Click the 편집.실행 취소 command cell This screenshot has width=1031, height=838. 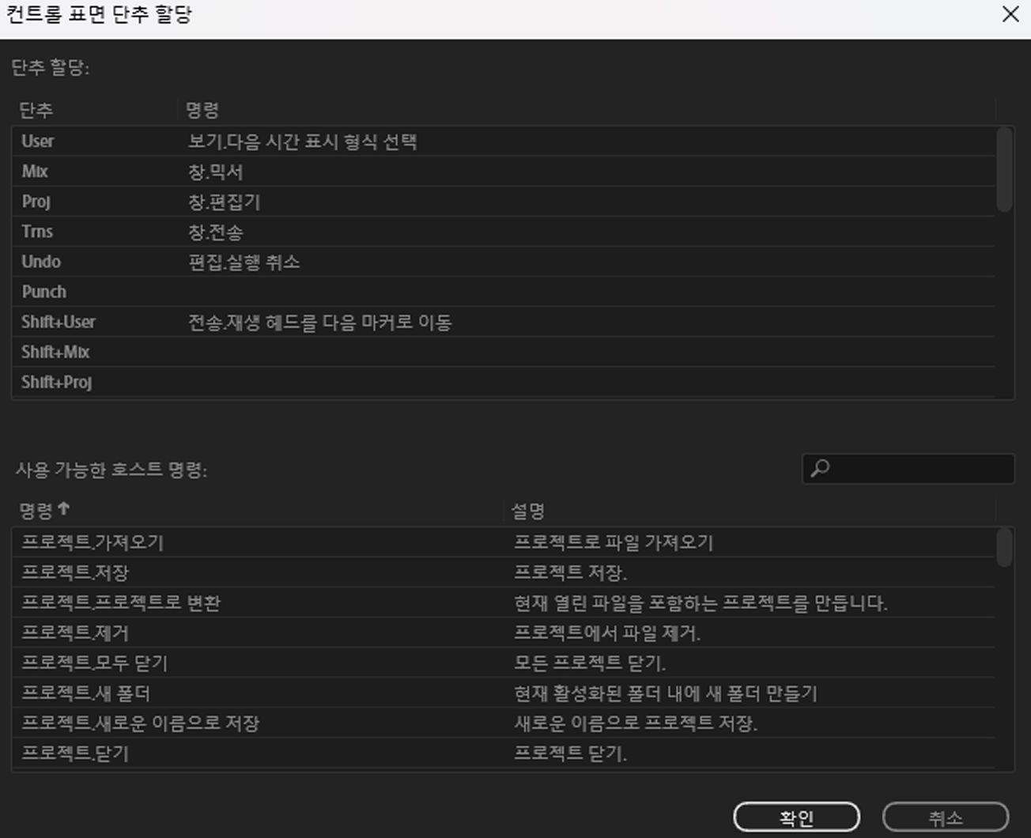(x=244, y=262)
